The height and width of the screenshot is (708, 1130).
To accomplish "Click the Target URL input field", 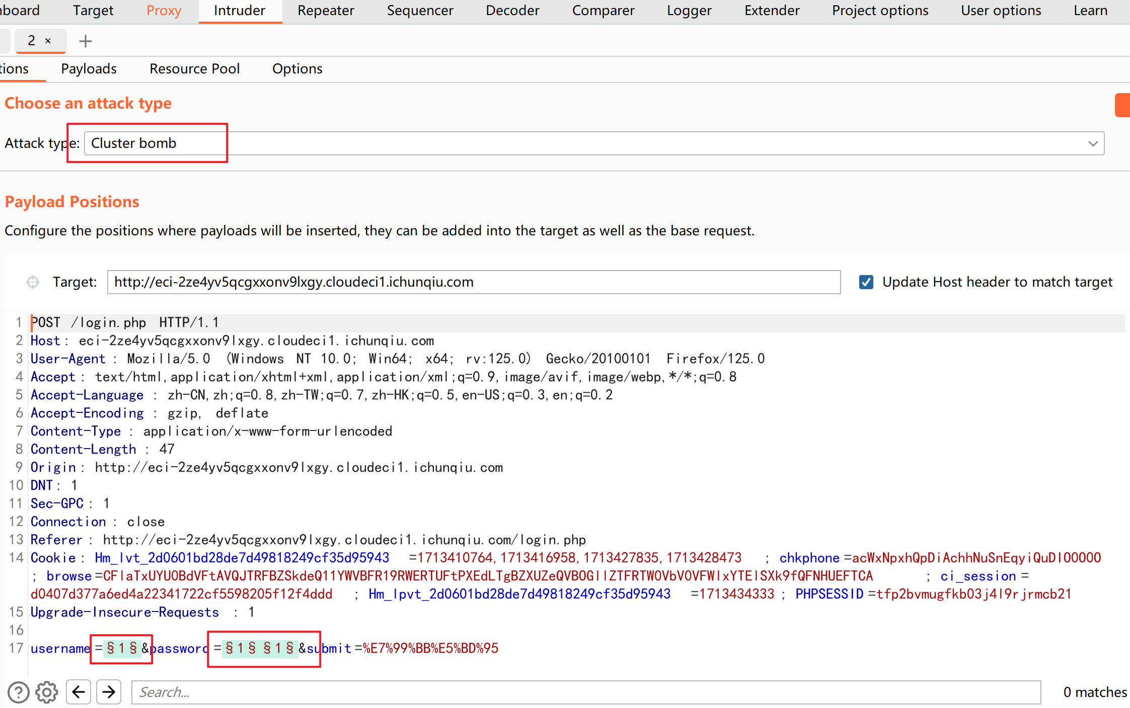I will click(x=473, y=282).
